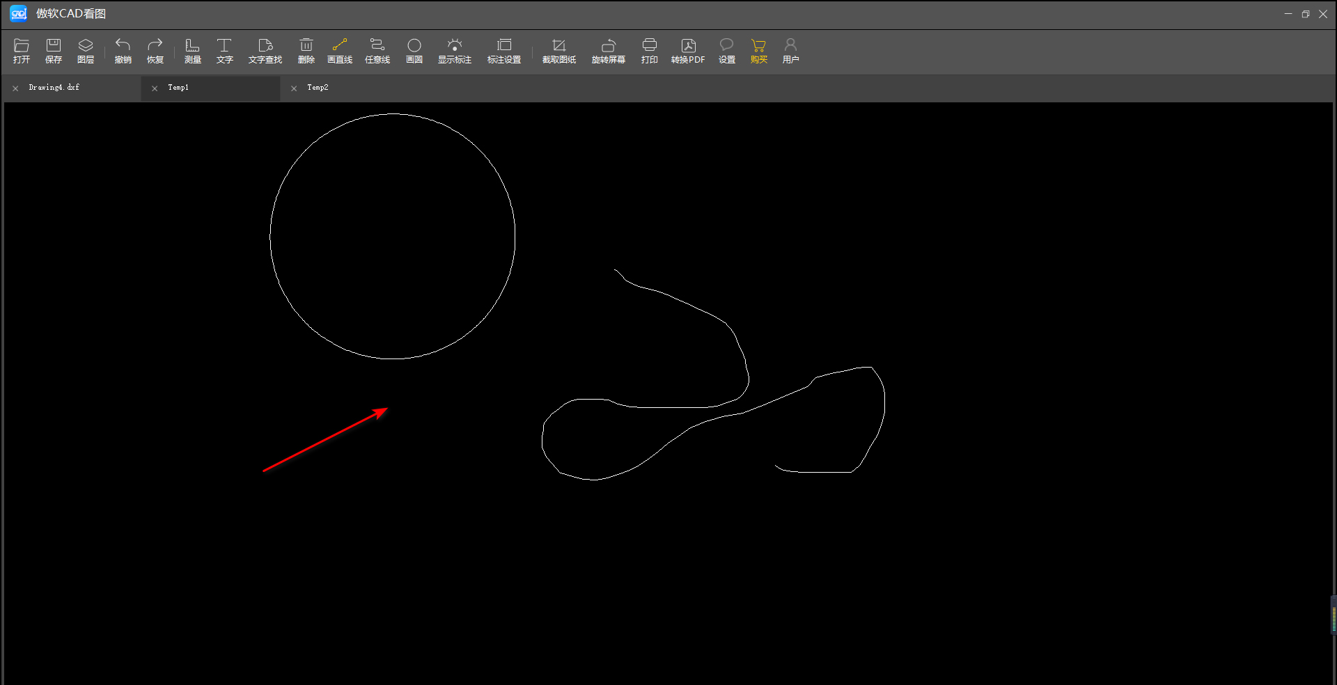Close the Temp2 tab
The height and width of the screenshot is (685, 1337).
coord(294,88)
